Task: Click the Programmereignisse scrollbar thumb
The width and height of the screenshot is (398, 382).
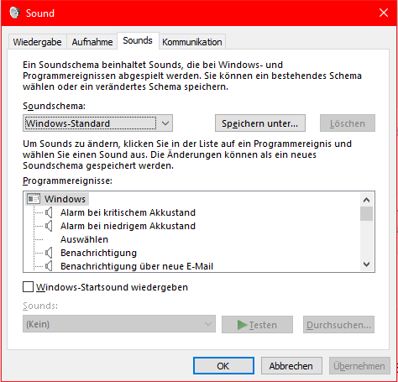Action: (366, 214)
